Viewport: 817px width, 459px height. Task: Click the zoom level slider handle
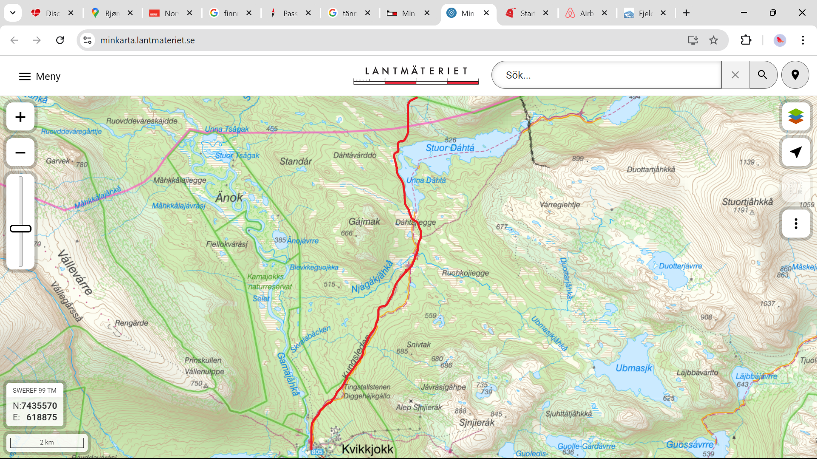[20, 229]
